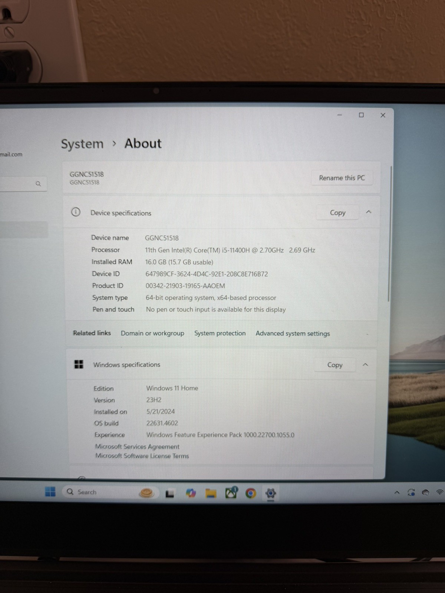The image size is (445, 593).
Task: Click the sync status tray icon
Action: [411, 493]
